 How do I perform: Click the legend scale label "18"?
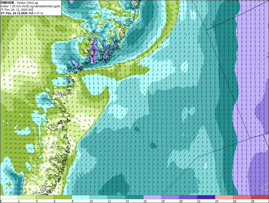(163, 201)
